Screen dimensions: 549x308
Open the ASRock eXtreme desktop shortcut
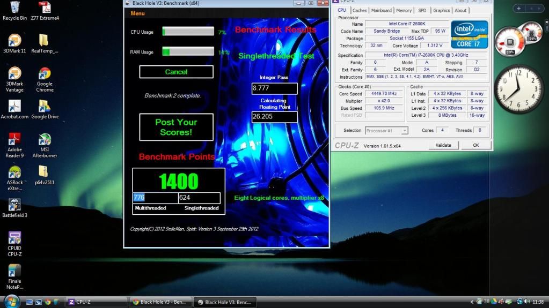14,178
